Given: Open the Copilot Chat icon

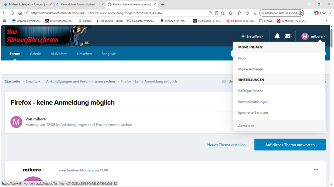Looking at the screenshot, I should click(x=320, y=13).
